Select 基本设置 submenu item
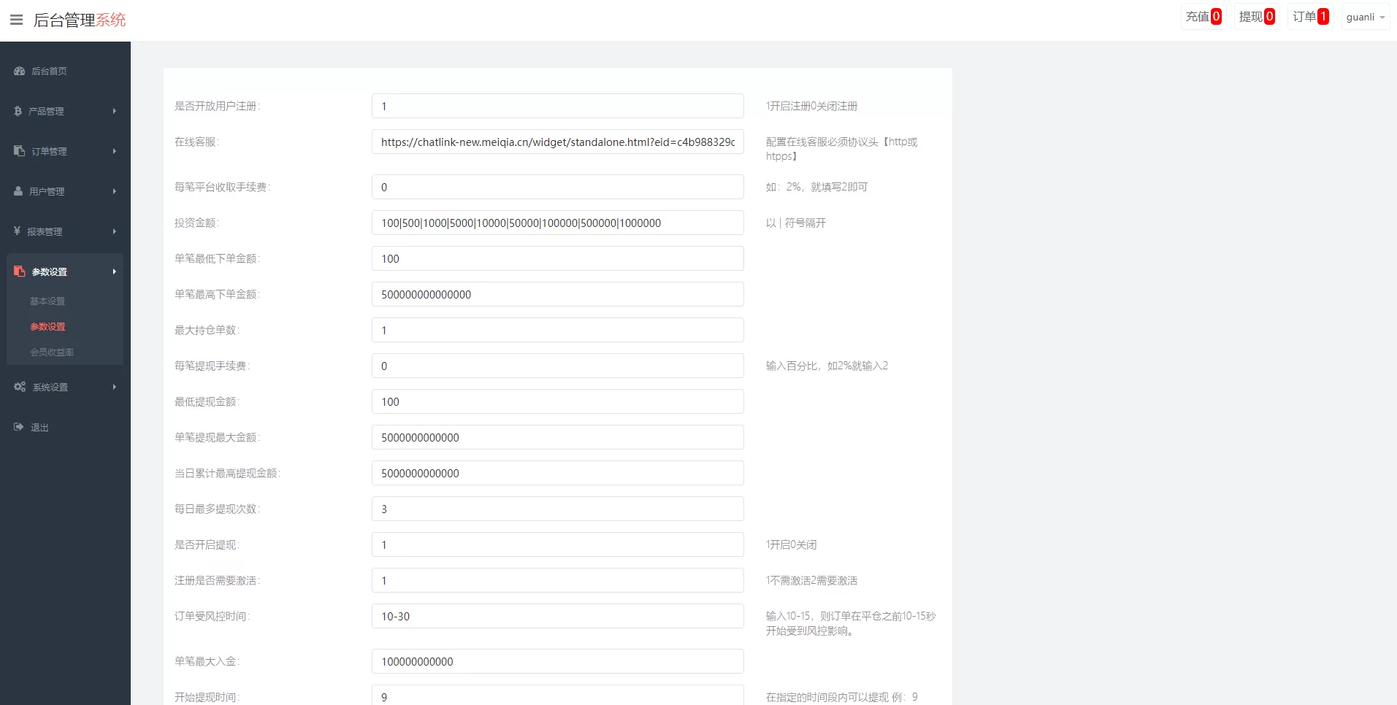 click(x=47, y=301)
